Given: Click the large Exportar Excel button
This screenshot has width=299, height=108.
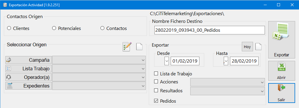Looking at the screenshot, I should click(282, 40).
